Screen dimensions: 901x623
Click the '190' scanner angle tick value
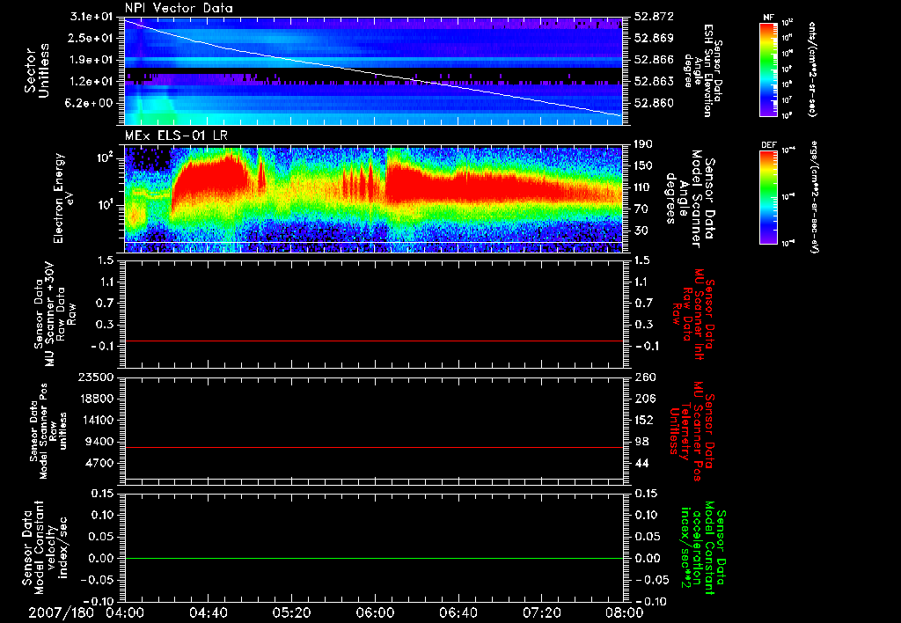643,143
